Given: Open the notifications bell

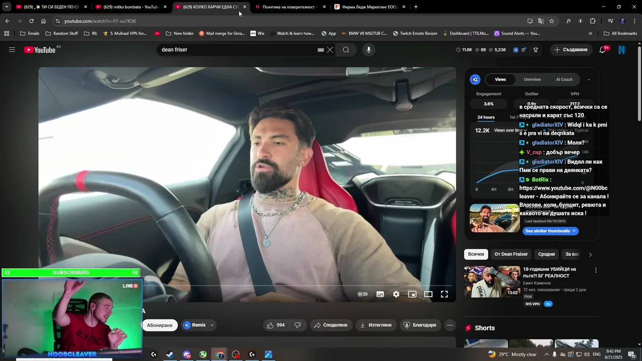Looking at the screenshot, I should coord(602,50).
